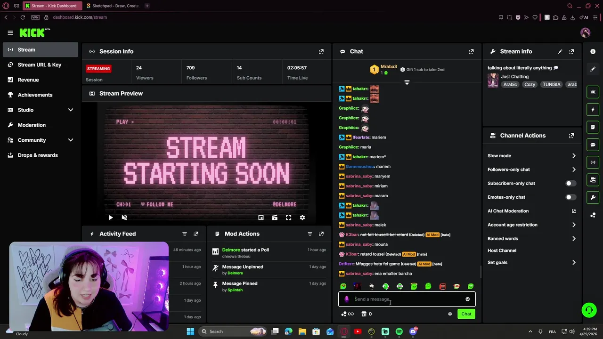Open the hamburger menu next to Kick logo
Image resolution: width=603 pixels, height=339 pixels.
point(10,32)
